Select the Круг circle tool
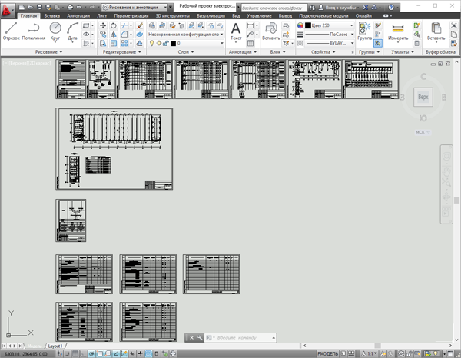The height and width of the screenshot is (358, 461). (55, 31)
